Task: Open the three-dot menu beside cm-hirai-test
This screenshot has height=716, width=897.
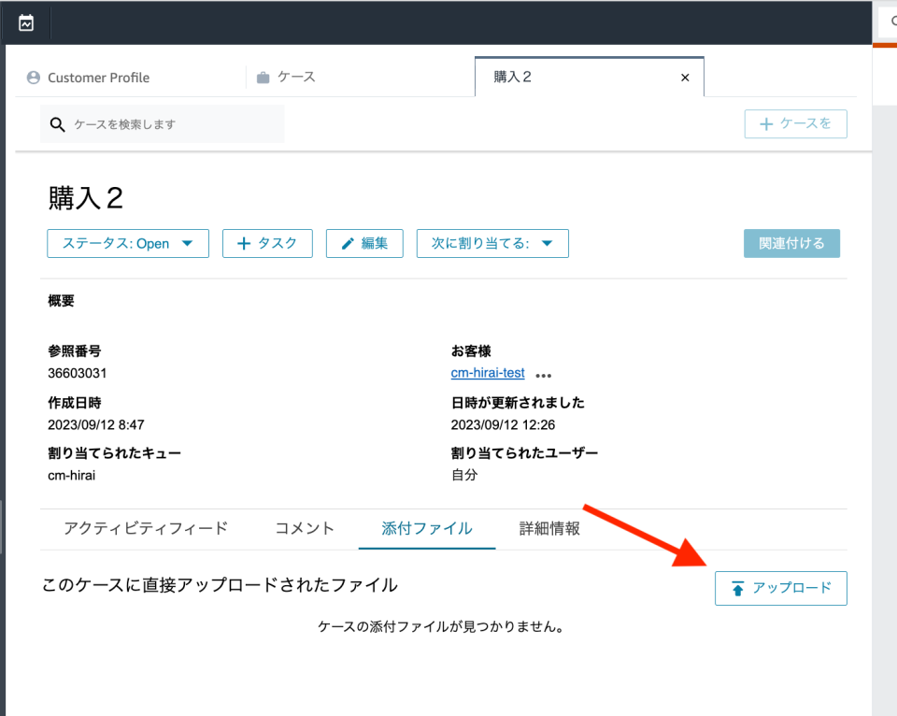Action: coord(544,376)
